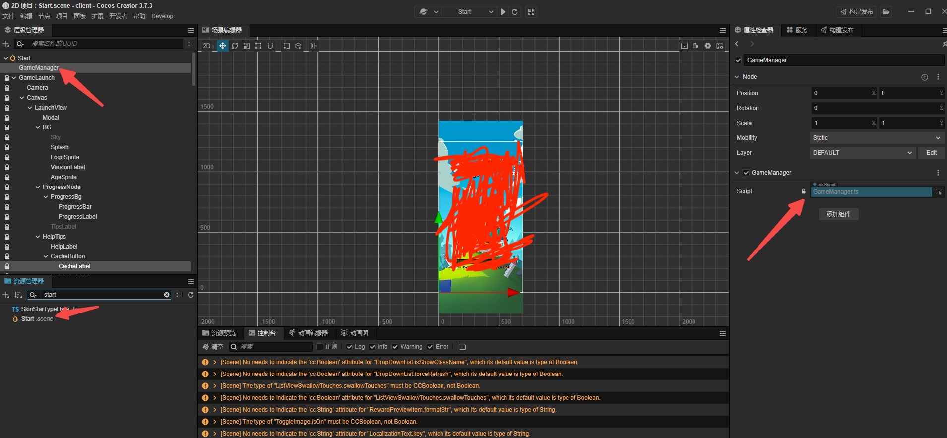Viewport: 947px width, 438px height.
Task: Click the play preview button
Action: [x=503, y=12]
